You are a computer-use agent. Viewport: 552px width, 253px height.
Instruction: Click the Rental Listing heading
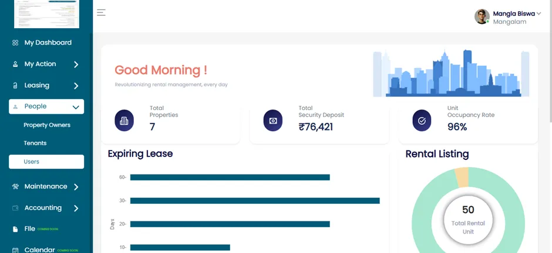tap(437, 153)
